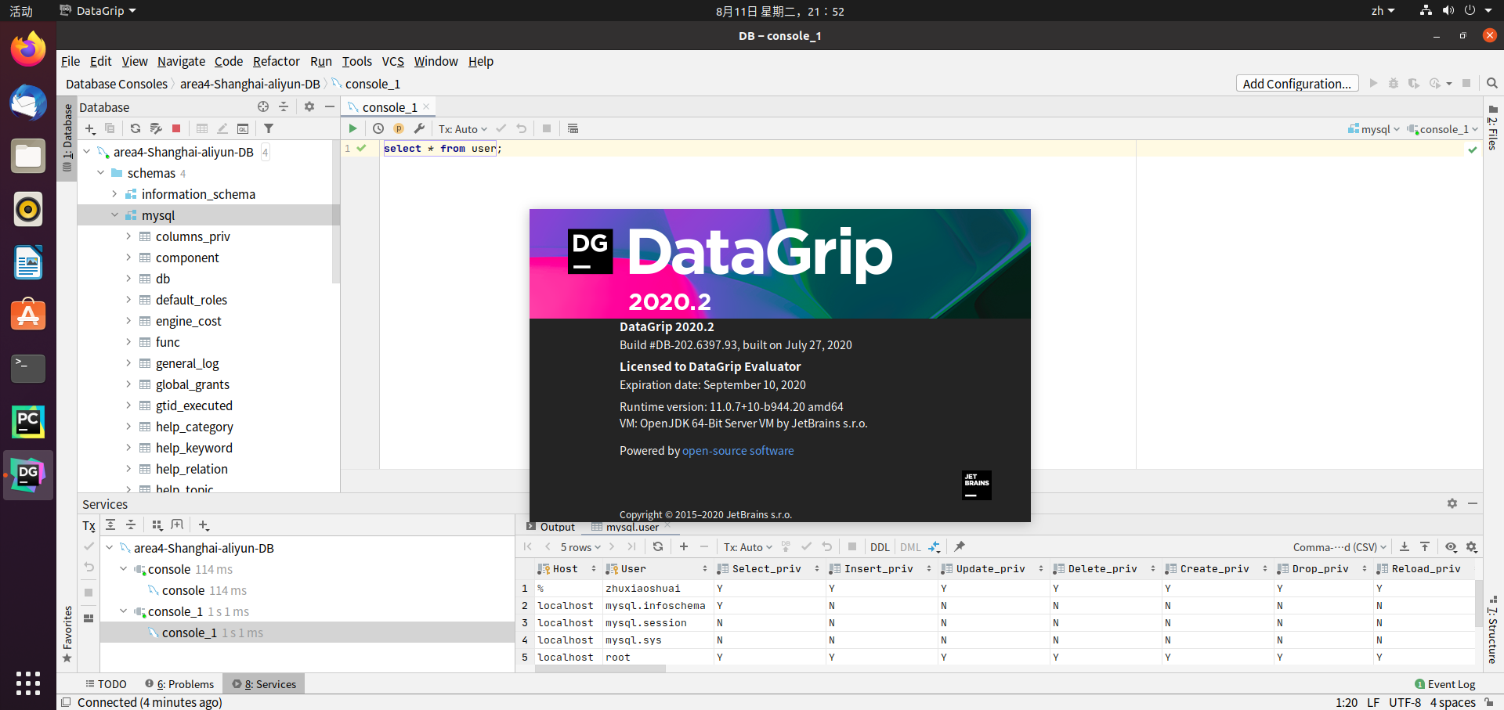The height and width of the screenshot is (710, 1504).
Task: Expand the information_schema node
Action: tap(114, 194)
